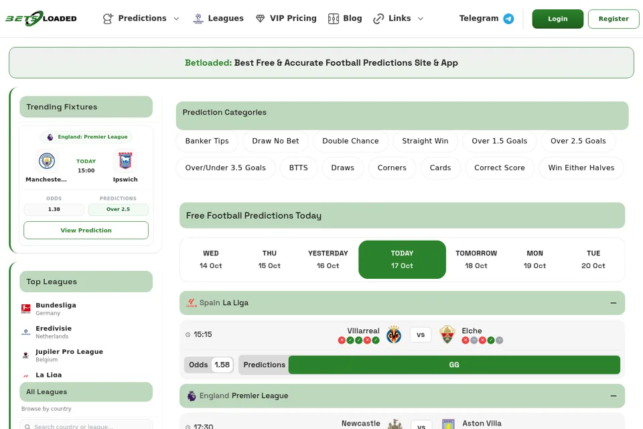
Task: Open the Telegram channel icon
Action: point(508,19)
